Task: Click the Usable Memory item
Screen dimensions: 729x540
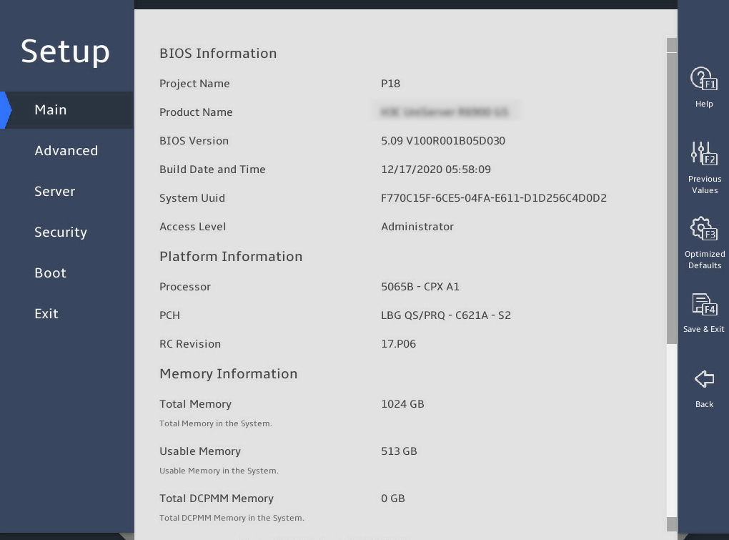Action: tap(200, 451)
